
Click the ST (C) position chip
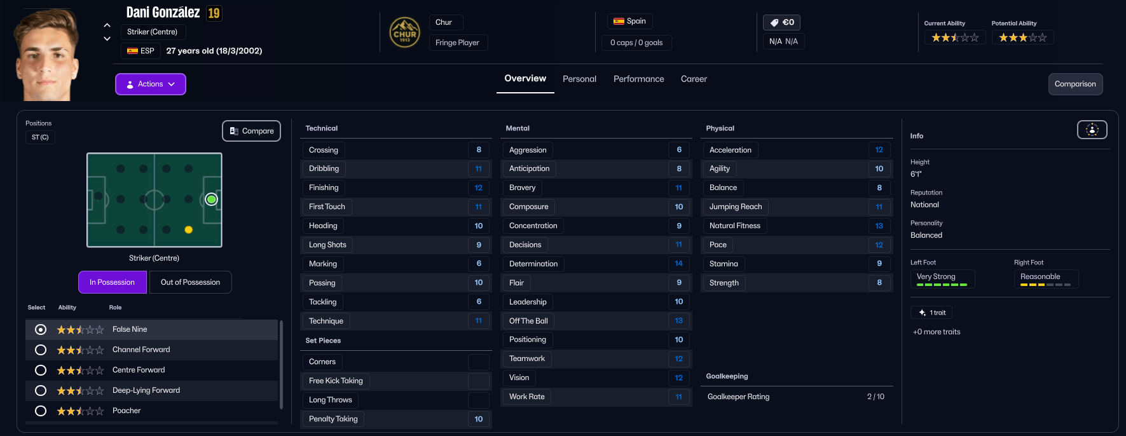click(40, 137)
